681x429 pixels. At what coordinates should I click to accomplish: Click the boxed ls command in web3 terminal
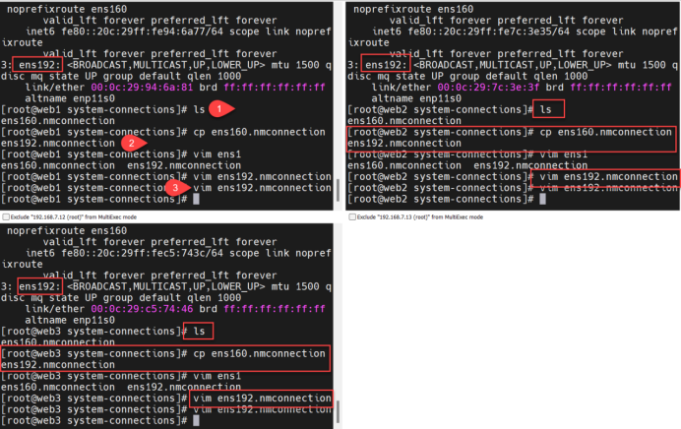(199, 331)
